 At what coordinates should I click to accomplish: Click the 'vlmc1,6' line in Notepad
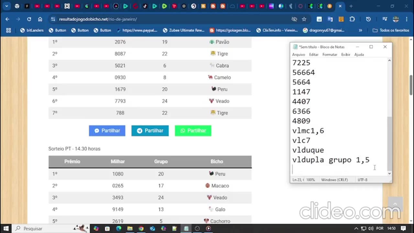tap(308, 131)
